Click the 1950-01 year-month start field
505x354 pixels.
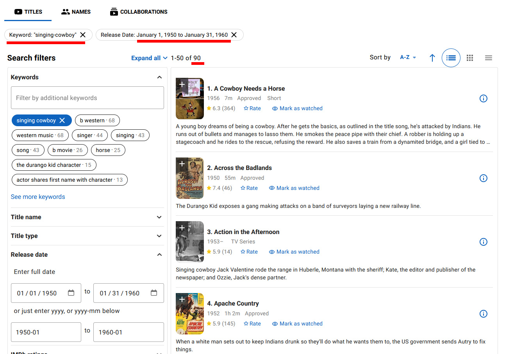pyautogui.click(x=46, y=332)
